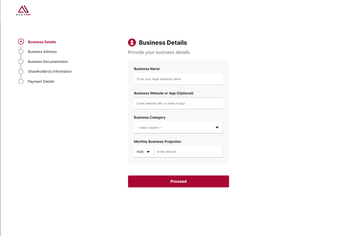Click the ALATPay logo
Screen dimensions: 356x236
pyautogui.click(x=23, y=11)
